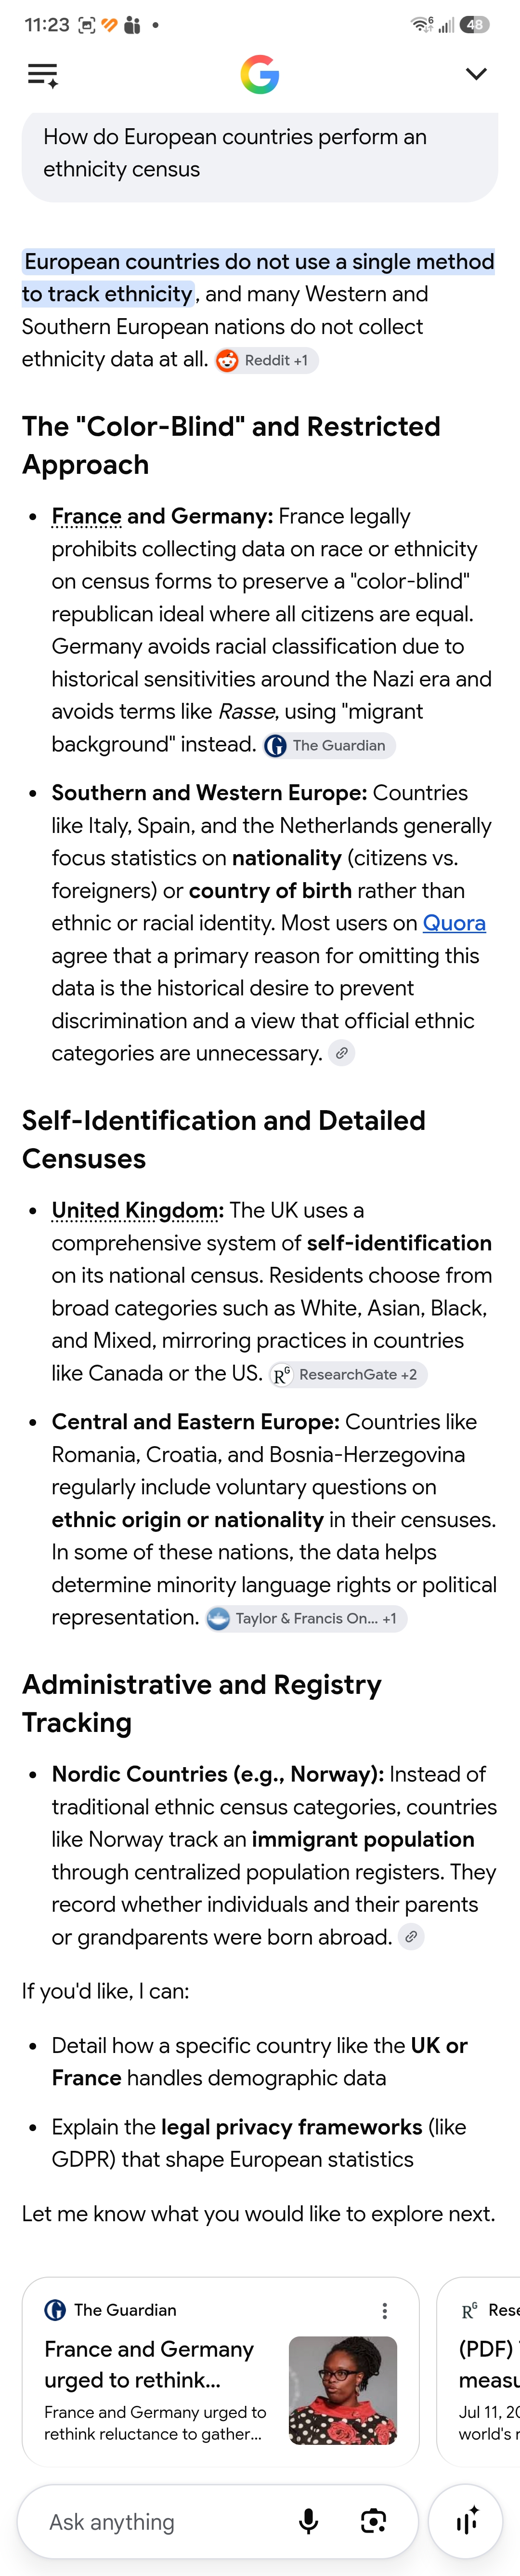Open Google Lens camera icon
520x2576 pixels.
pyautogui.click(x=373, y=2522)
